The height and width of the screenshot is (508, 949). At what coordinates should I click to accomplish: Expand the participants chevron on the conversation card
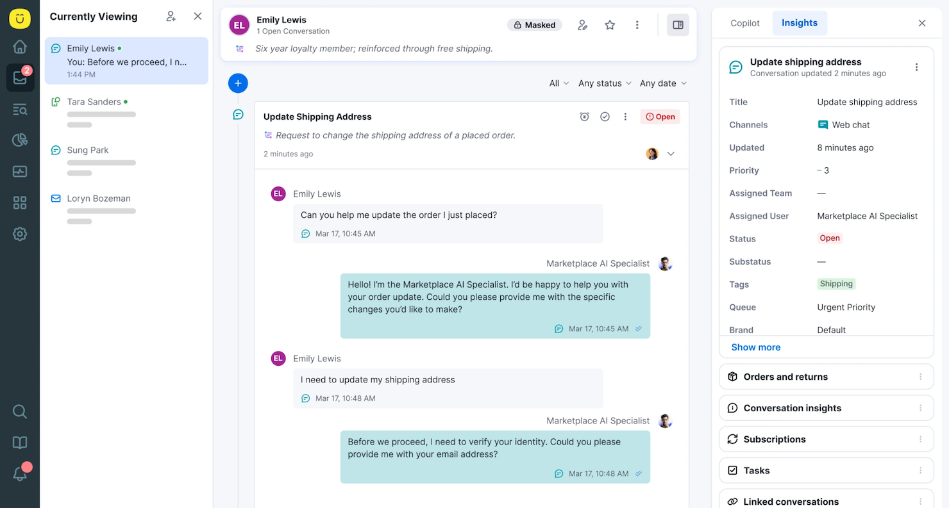point(671,154)
